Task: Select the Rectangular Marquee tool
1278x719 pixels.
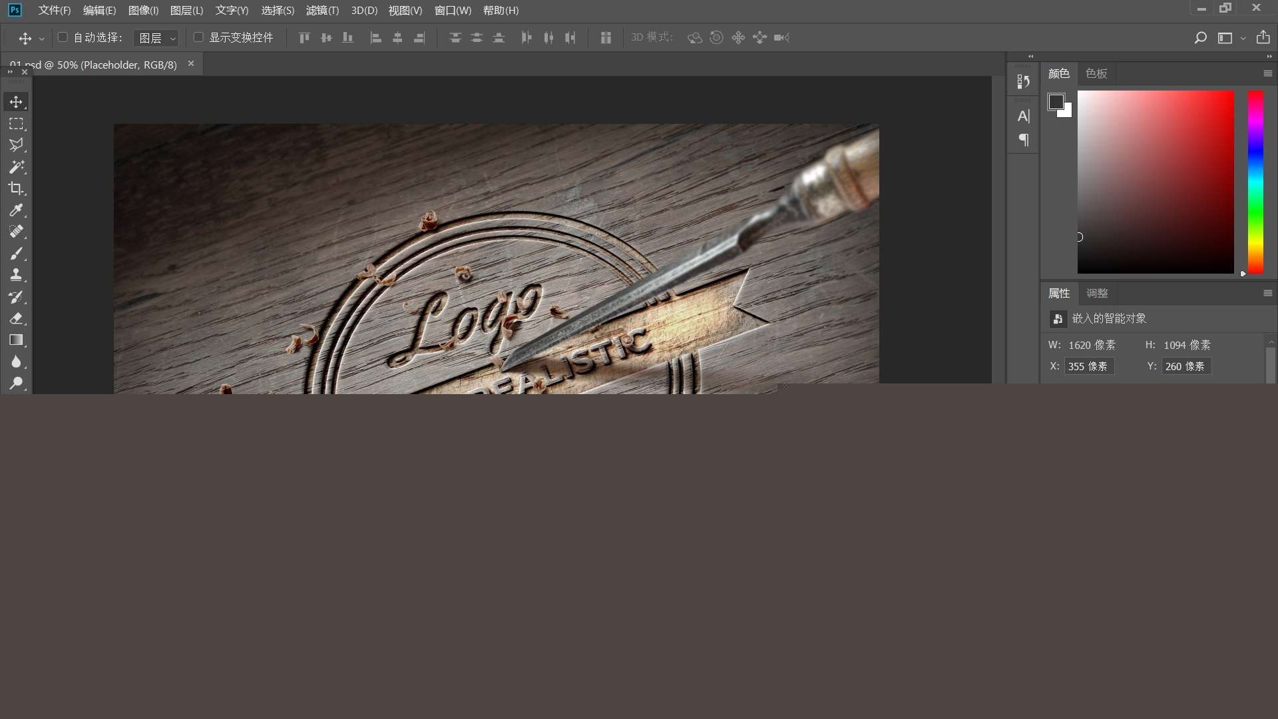Action: (x=16, y=124)
